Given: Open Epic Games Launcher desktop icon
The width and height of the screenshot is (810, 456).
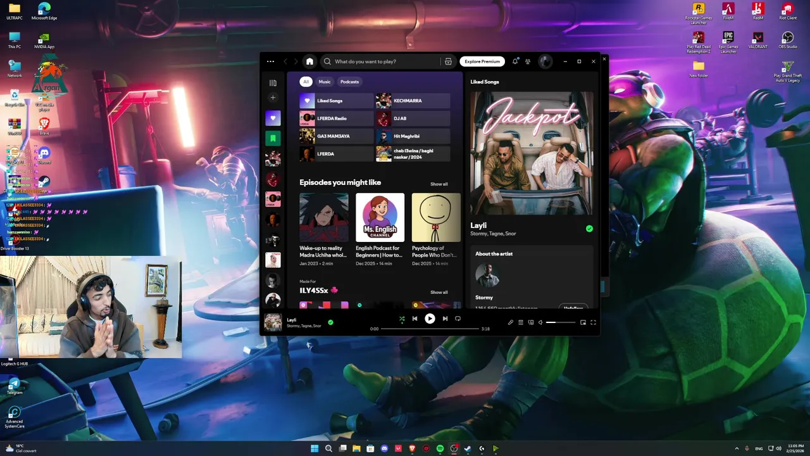Looking at the screenshot, I should tap(728, 42).
